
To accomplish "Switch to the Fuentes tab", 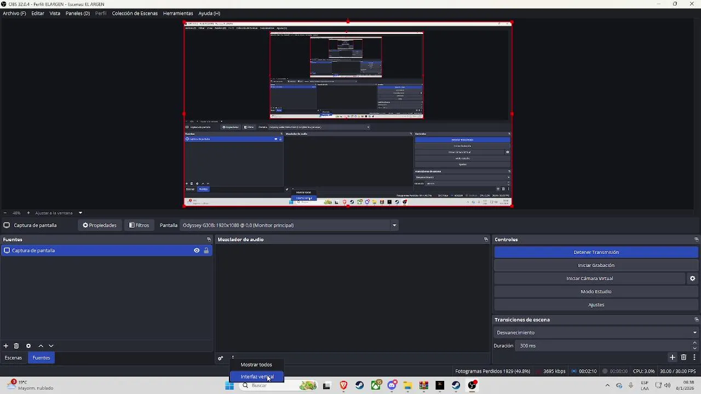I will point(41,358).
